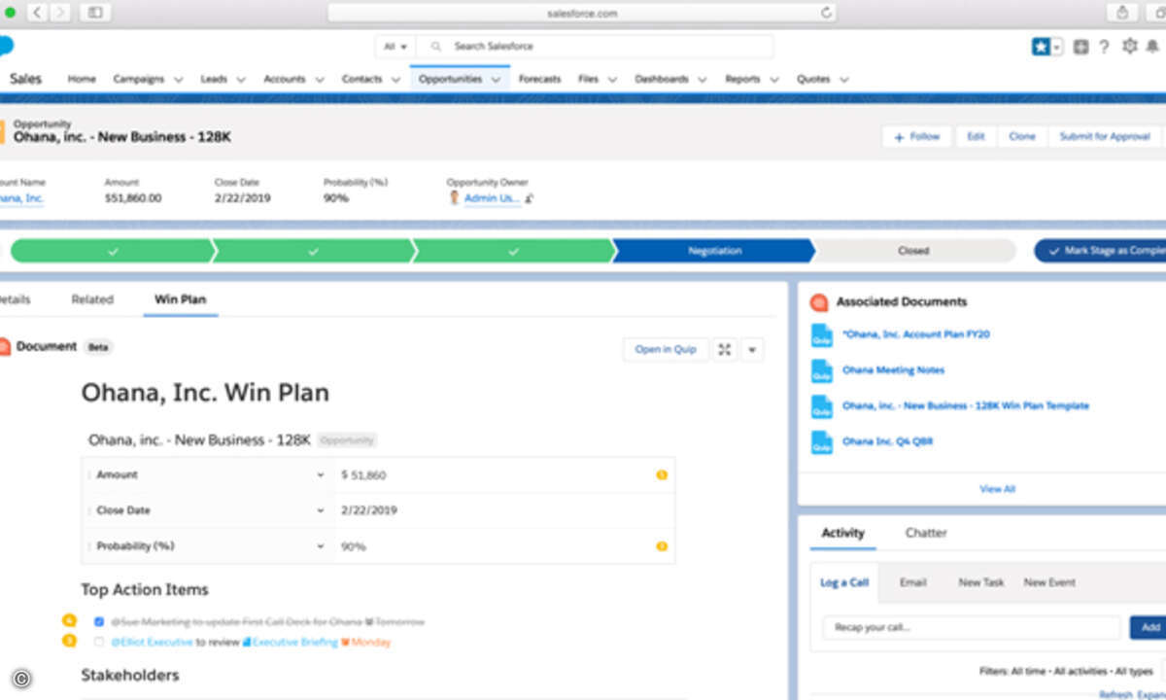Check the Elliot Executive action item

99,642
